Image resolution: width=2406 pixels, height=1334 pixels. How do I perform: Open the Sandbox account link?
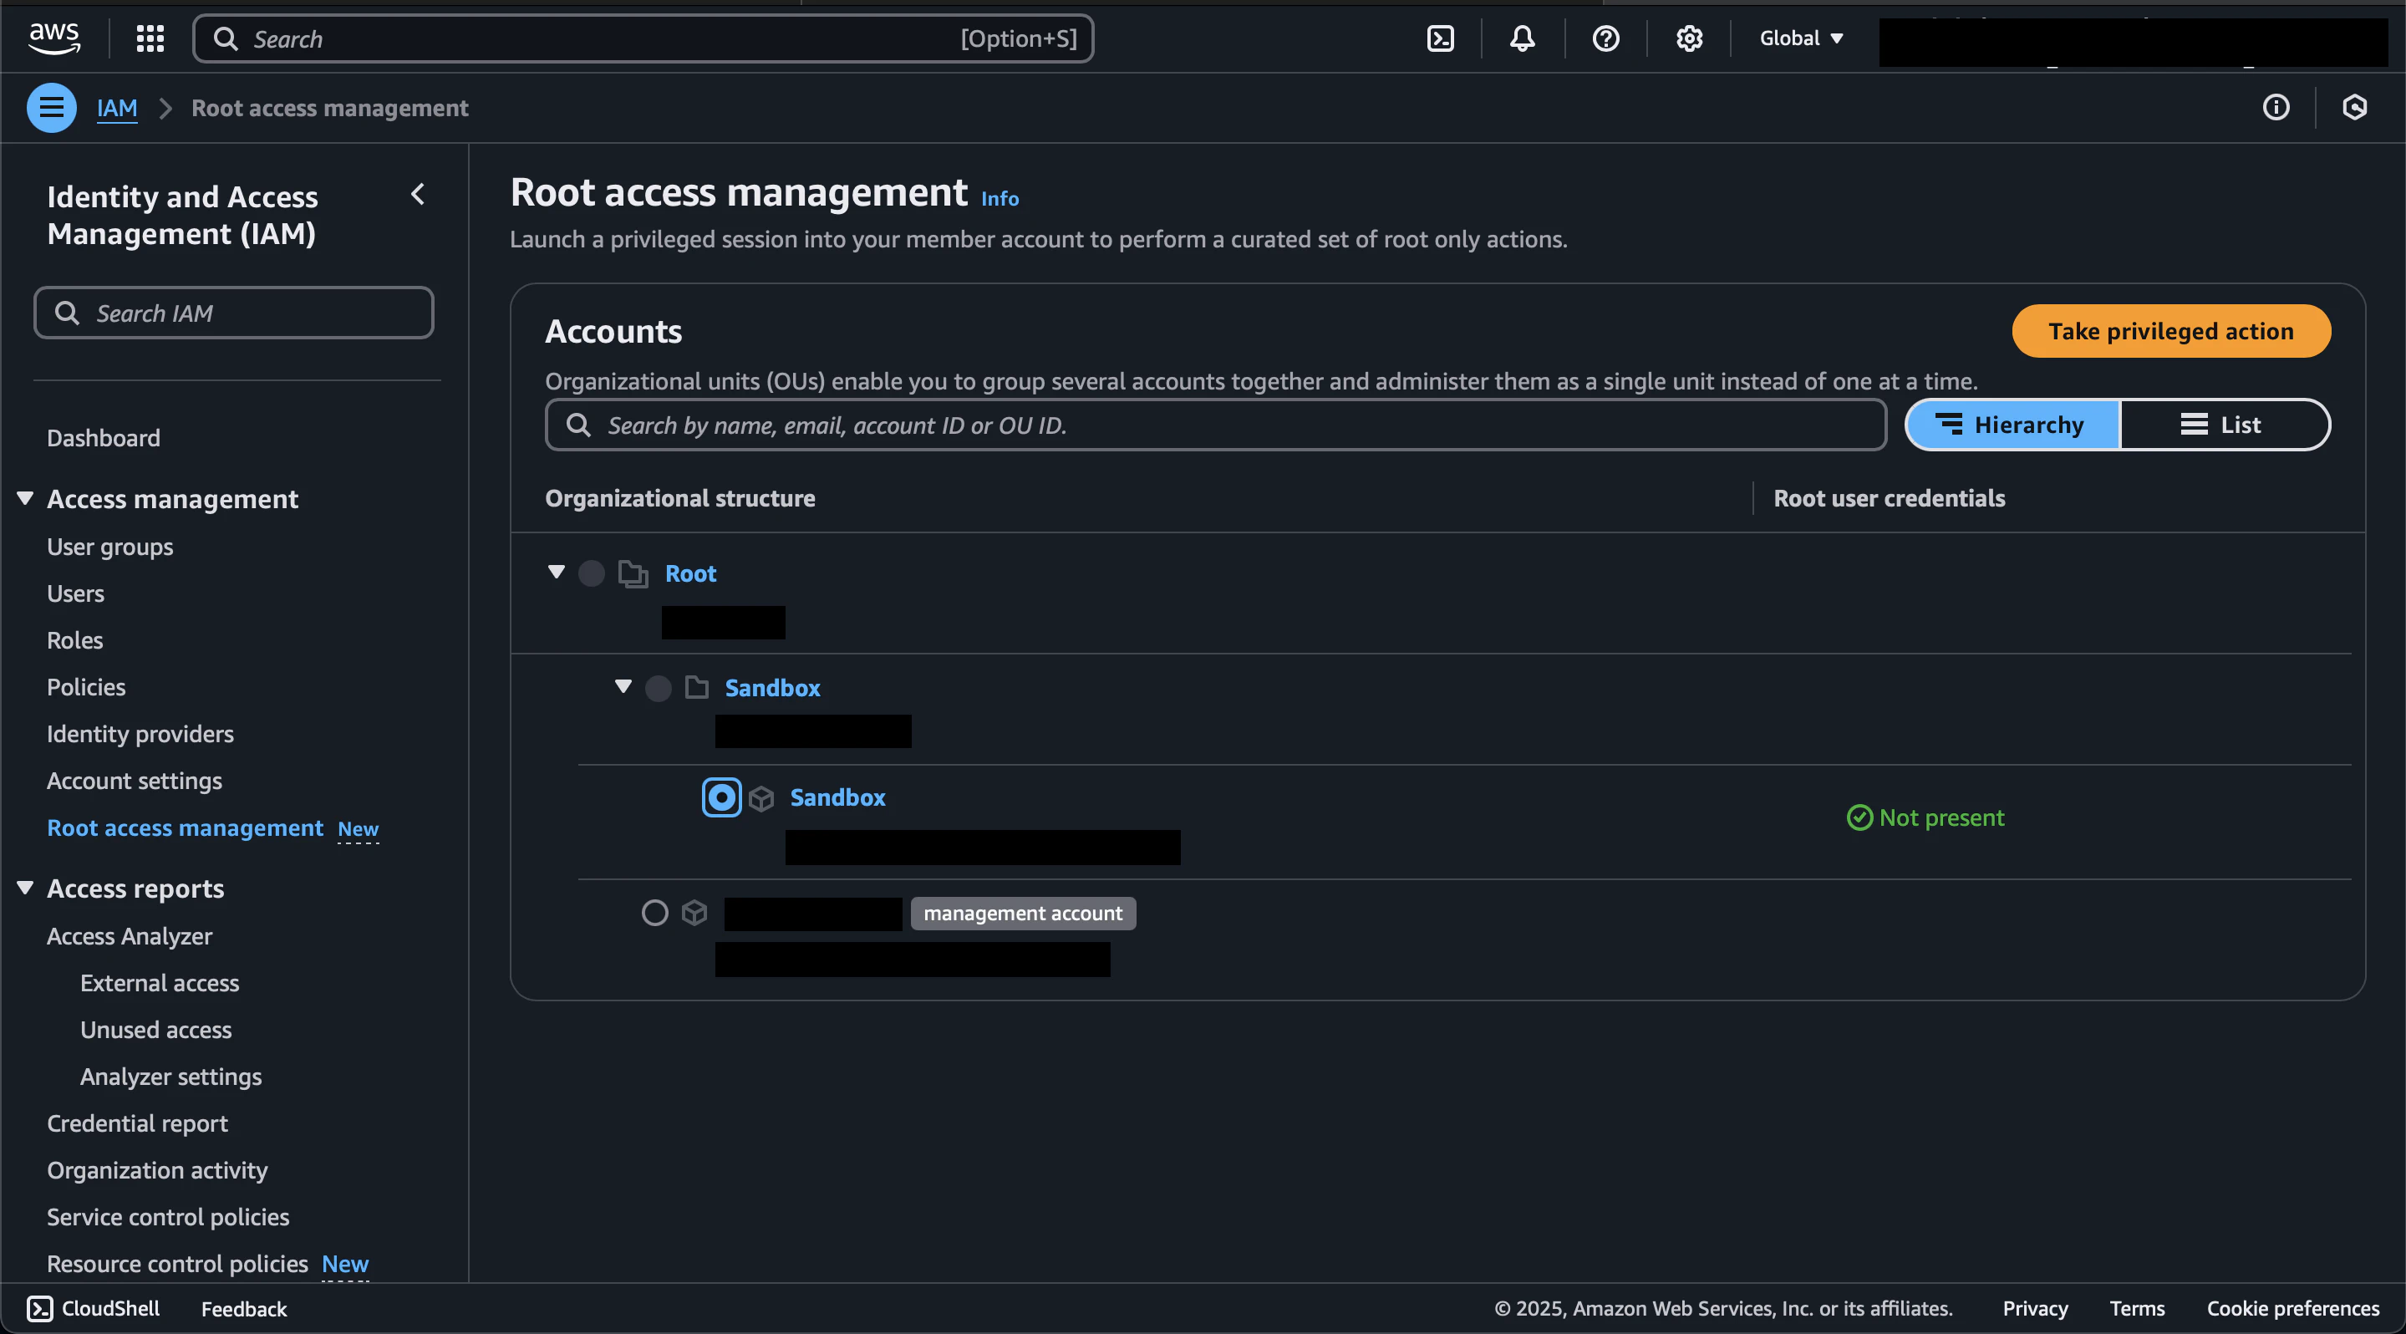point(838,797)
